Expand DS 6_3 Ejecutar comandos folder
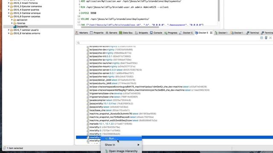The height and width of the screenshot is (153, 273). (9, 6)
